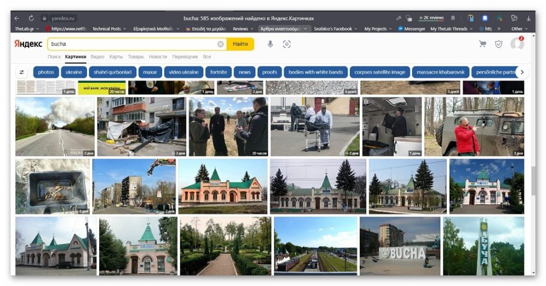This screenshot has height=286, width=546.
Task: Open the railway tracks aerial thumbnail
Action: (315, 246)
